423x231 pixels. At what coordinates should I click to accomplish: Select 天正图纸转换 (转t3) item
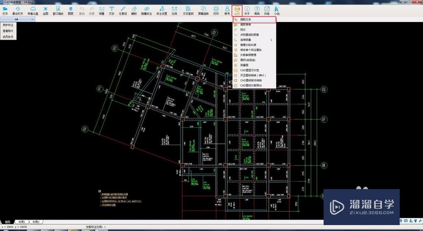click(254, 75)
